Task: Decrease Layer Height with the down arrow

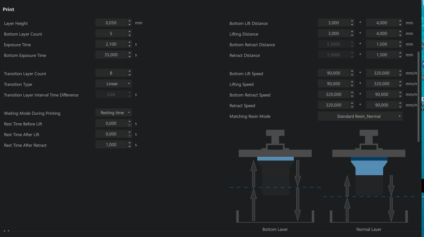Action: pyautogui.click(x=130, y=25)
